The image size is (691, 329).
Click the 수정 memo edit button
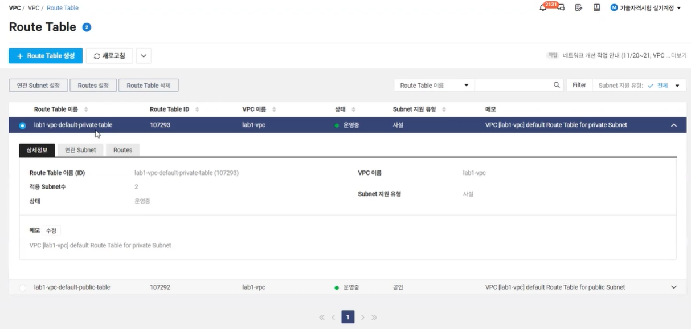(51, 231)
